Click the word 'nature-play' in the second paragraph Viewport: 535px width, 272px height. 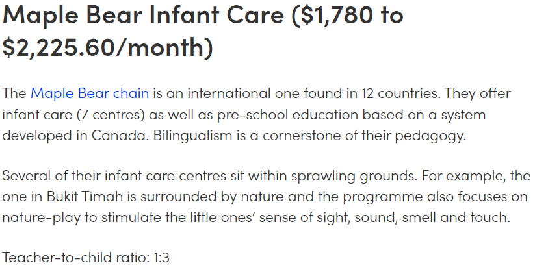point(42,217)
